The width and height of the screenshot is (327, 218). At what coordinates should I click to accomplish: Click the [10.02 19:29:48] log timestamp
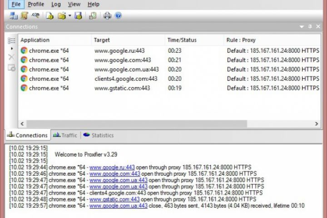[x=28, y=199]
